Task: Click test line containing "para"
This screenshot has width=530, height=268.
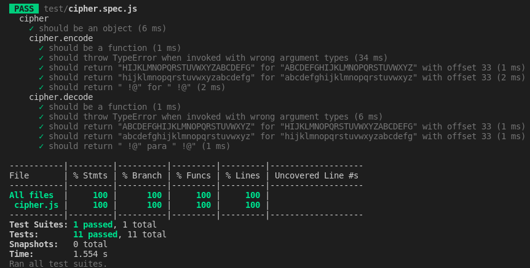Action: pyautogui.click(x=139, y=145)
